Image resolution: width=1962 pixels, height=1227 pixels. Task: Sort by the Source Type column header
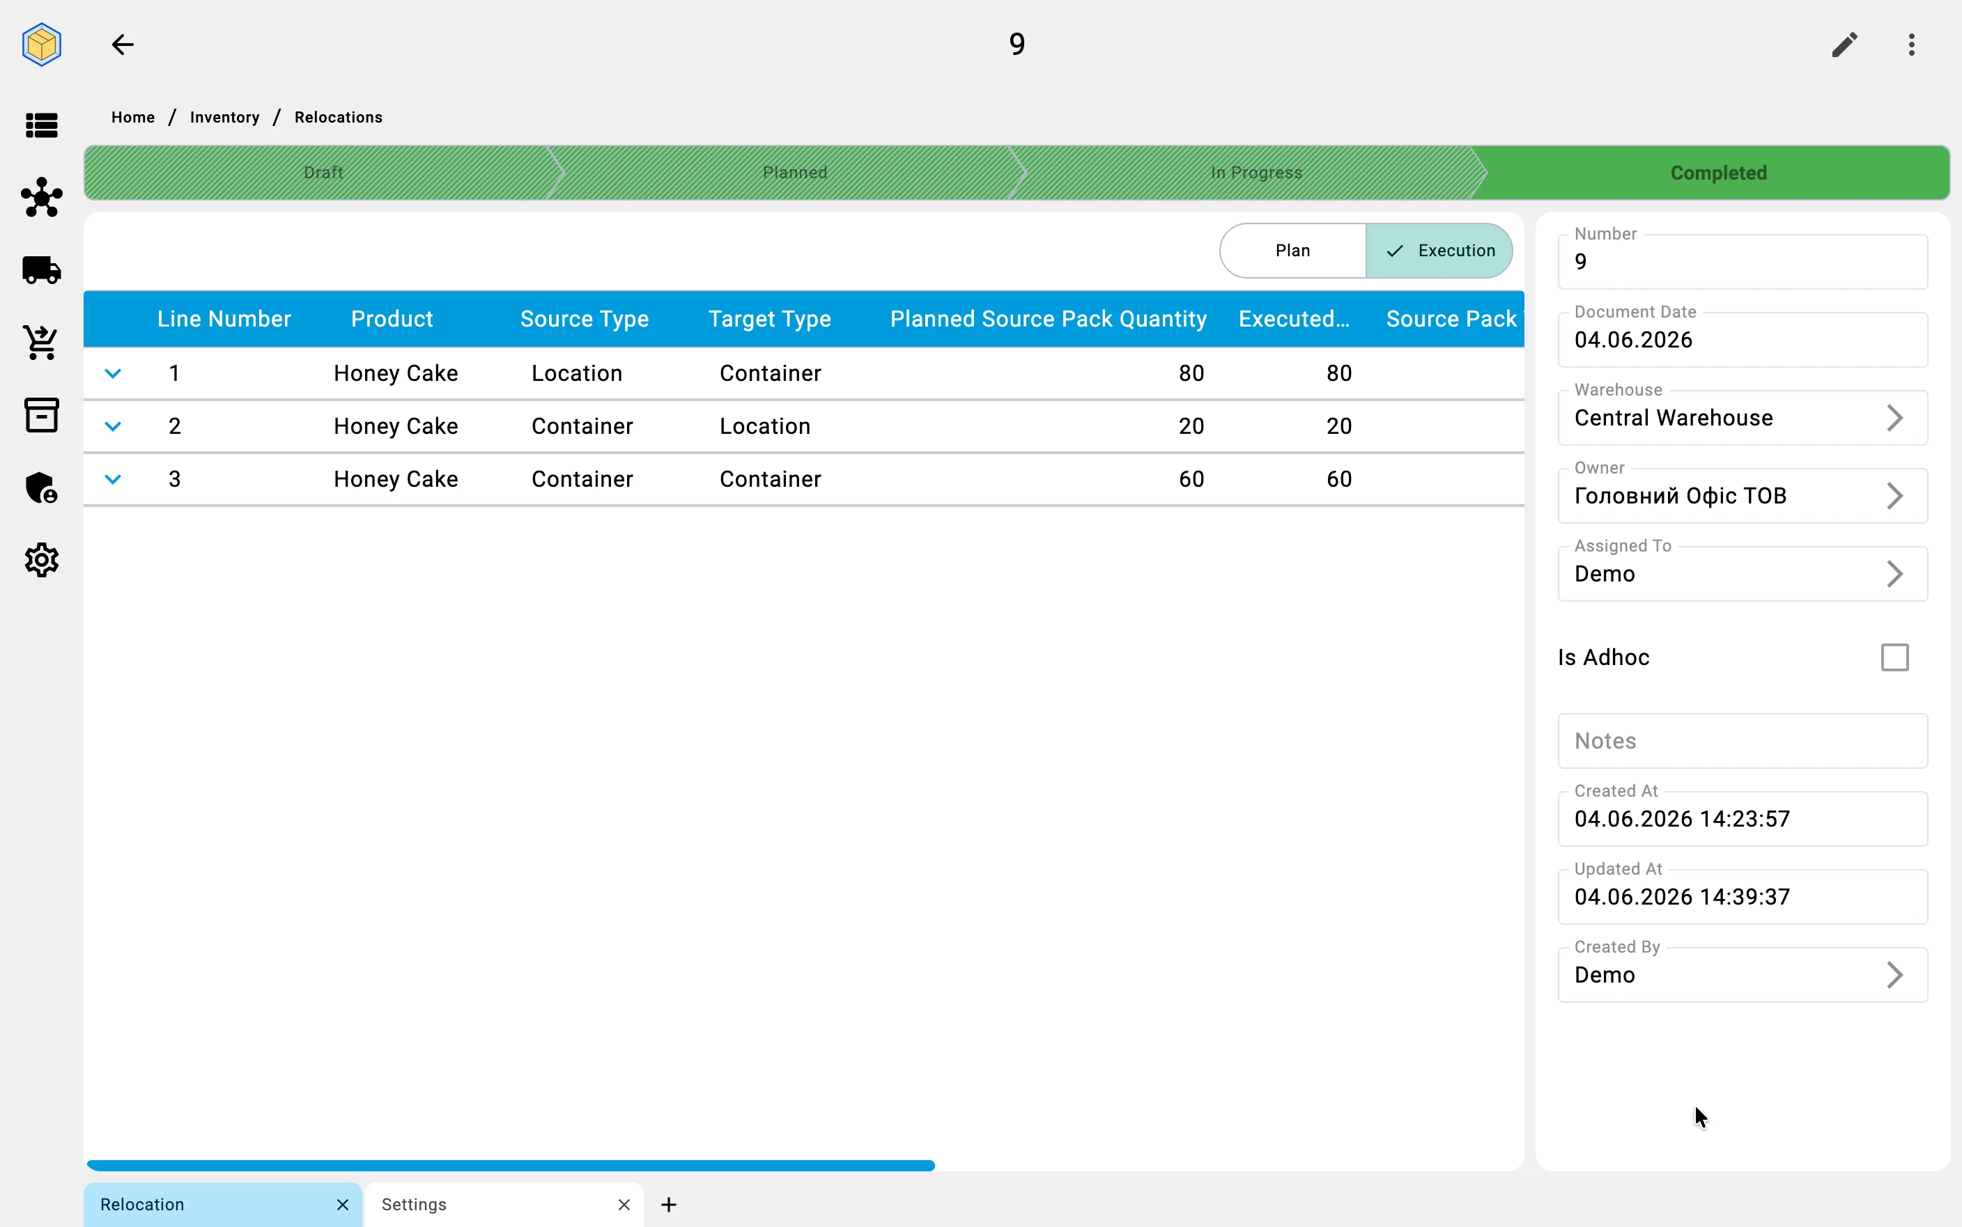585,319
